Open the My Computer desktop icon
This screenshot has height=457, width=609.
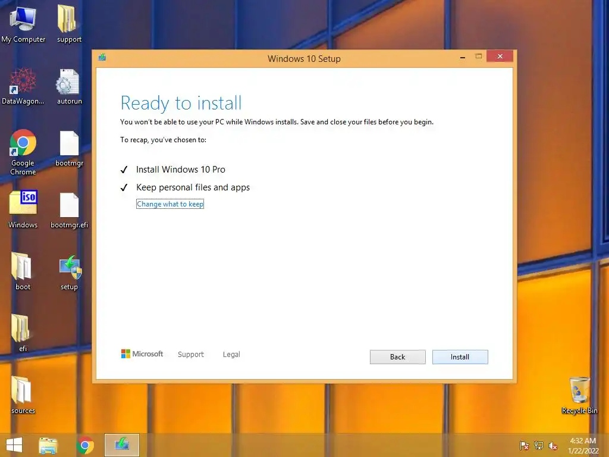point(23,23)
